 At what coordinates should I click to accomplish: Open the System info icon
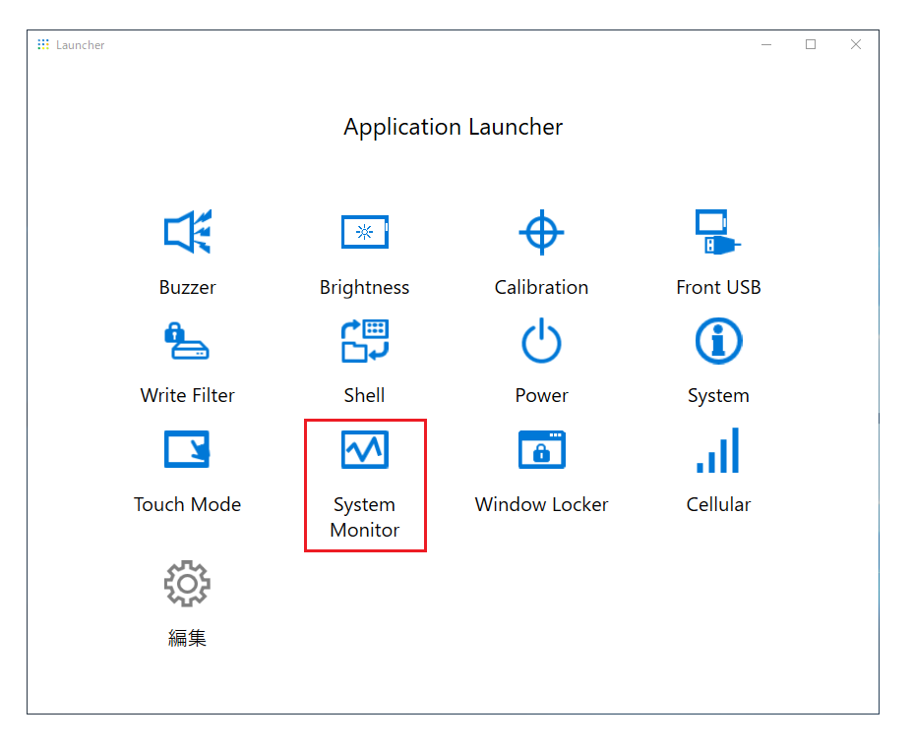coord(718,342)
